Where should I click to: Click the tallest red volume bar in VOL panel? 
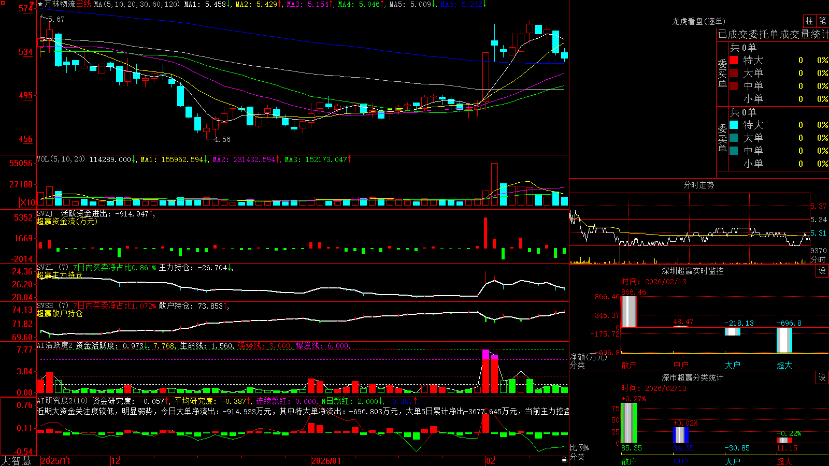494,184
